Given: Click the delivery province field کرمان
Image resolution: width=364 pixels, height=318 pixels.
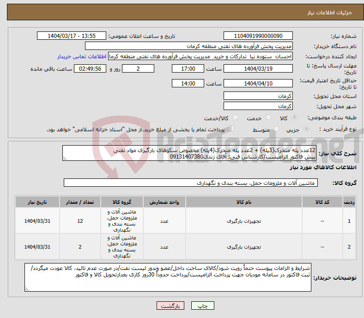Looking at the screenshot, I should (x=258, y=96).
